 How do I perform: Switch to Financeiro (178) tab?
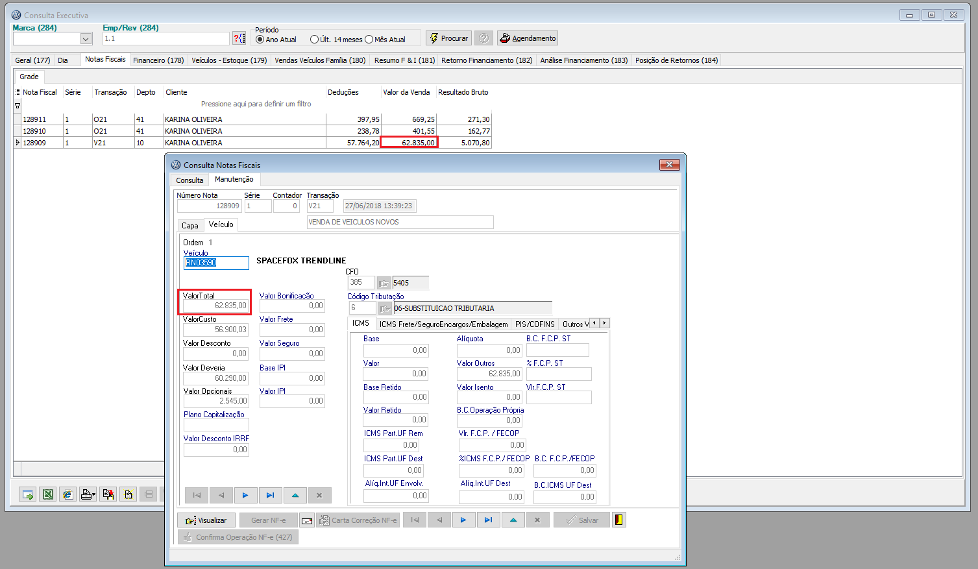(x=158, y=60)
